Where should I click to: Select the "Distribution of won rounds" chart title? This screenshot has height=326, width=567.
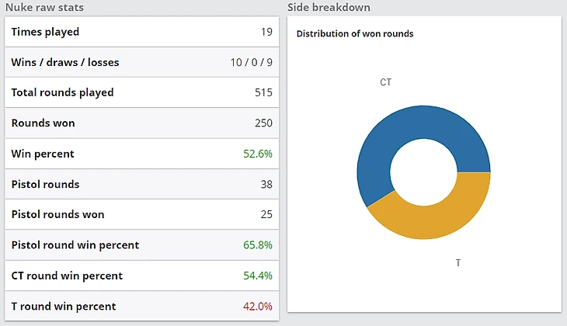tap(355, 34)
